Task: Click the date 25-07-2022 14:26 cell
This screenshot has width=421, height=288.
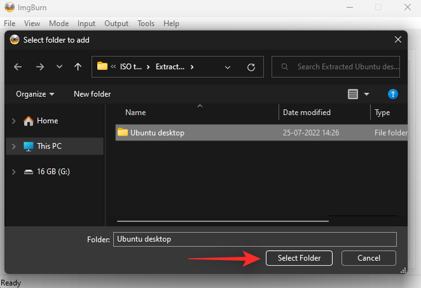Action: pyautogui.click(x=311, y=133)
